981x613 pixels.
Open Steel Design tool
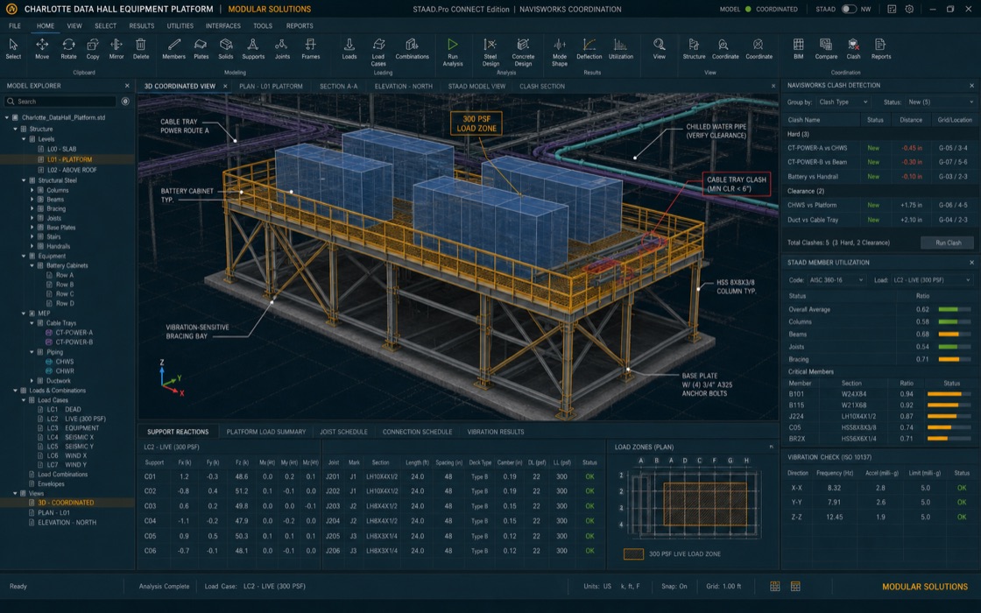pos(490,52)
